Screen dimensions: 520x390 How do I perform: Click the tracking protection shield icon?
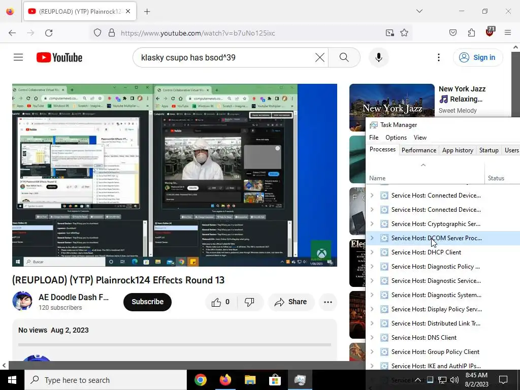click(97, 33)
